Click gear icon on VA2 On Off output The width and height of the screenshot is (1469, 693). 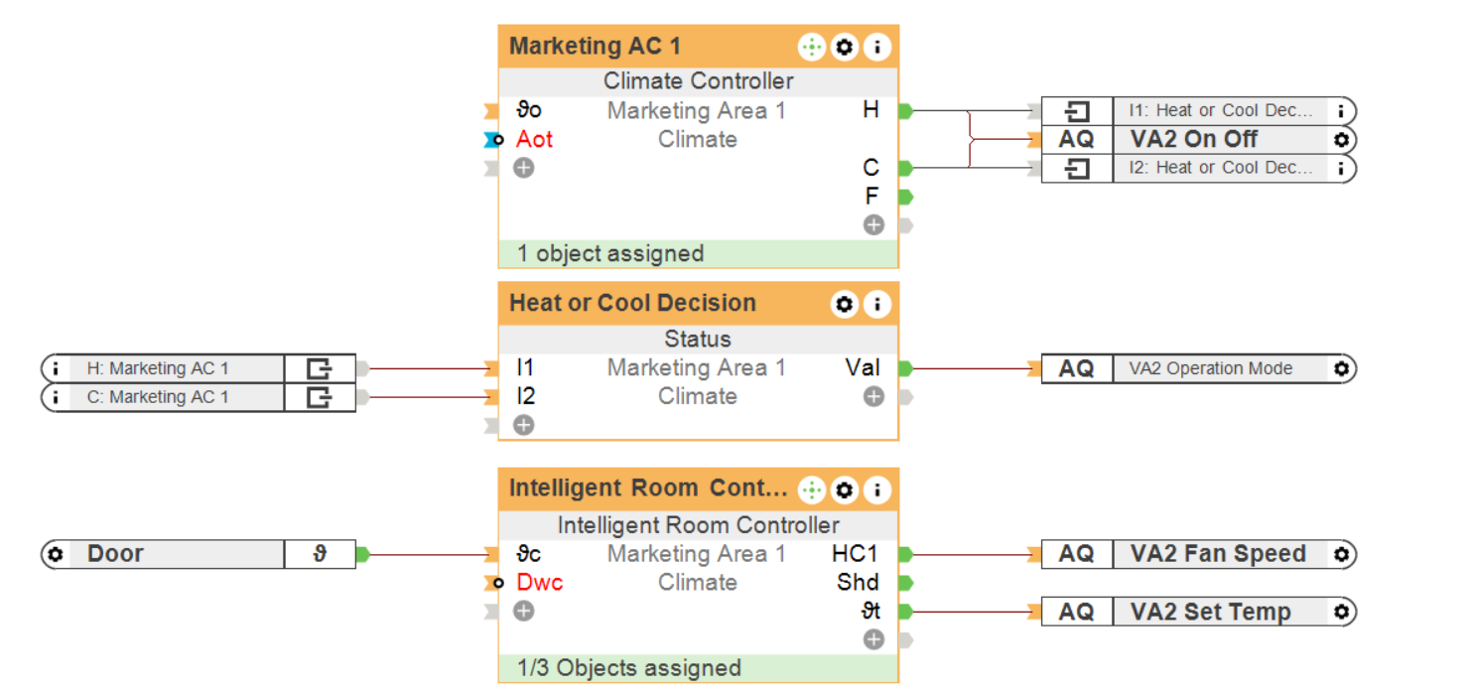[1341, 140]
